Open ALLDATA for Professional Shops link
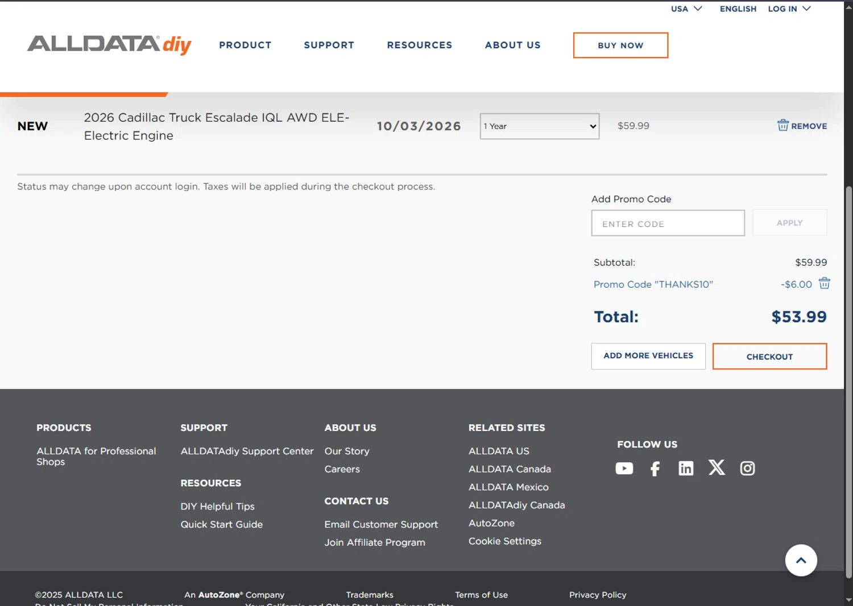The width and height of the screenshot is (853, 606). 96,456
